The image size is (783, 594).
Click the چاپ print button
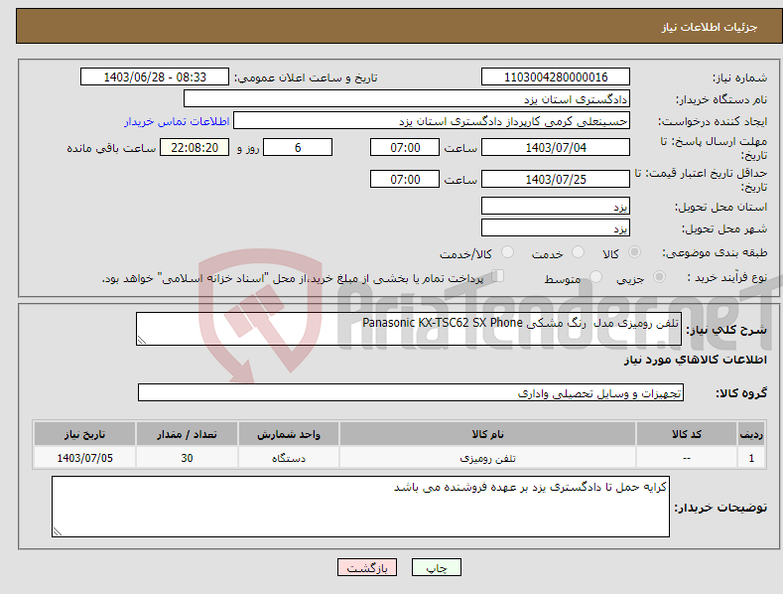436,567
